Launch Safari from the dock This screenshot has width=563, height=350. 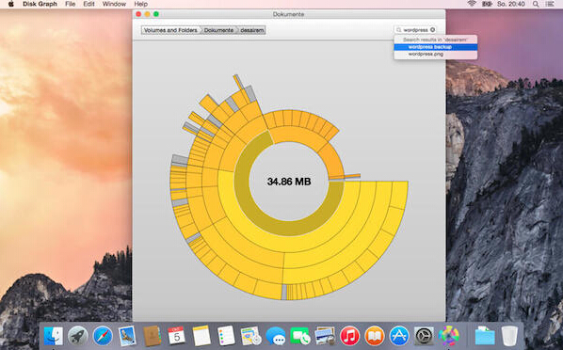coord(103,337)
